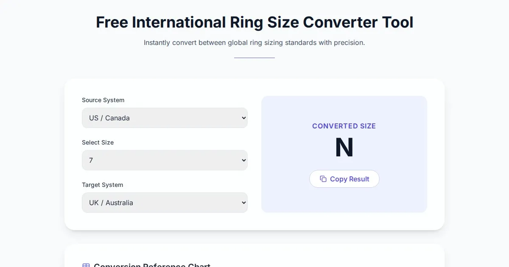Click the Source System label
The image size is (509, 267).
click(103, 100)
